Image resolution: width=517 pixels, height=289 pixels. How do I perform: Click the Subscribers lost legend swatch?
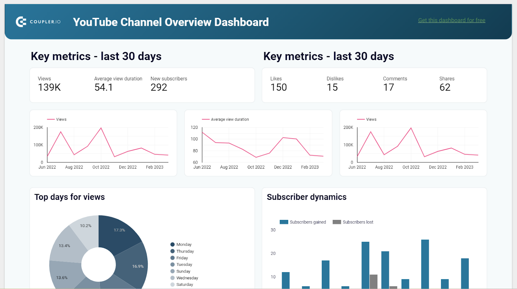pos(337,222)
